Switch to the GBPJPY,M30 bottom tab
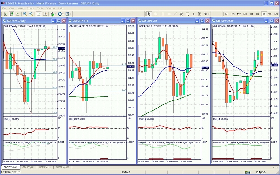This screenshot has width=280, height=175. [x=63, y=167]
